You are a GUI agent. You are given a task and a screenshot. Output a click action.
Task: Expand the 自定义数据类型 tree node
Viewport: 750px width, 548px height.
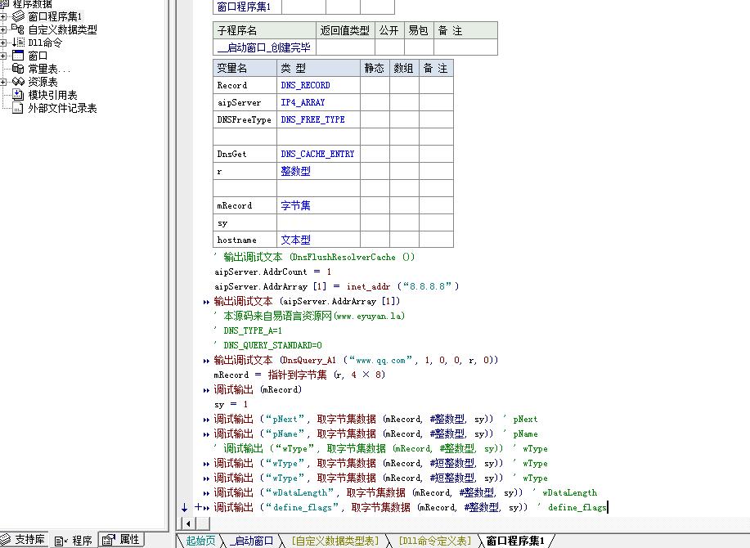tap(3, 29)
